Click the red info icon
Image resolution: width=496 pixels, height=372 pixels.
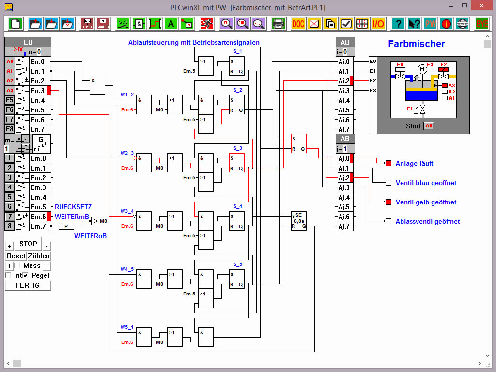[x=447, y=23]
